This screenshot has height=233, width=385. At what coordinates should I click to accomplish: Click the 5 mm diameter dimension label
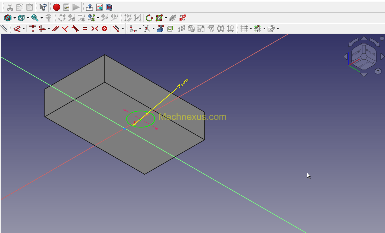pos(183,83)
